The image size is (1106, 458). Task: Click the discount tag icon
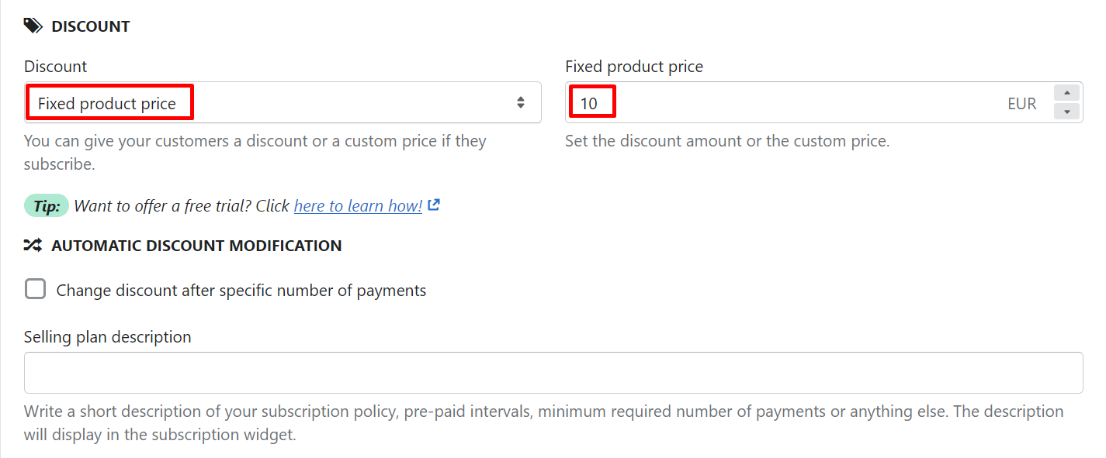[x=33, y=26]
